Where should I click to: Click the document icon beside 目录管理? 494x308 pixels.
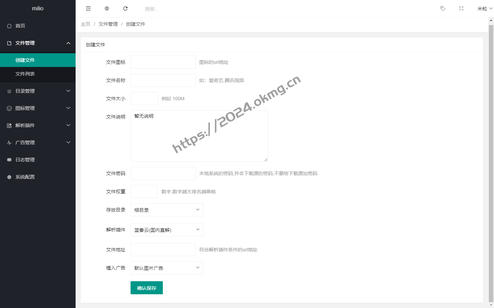(x=9, y=91)
